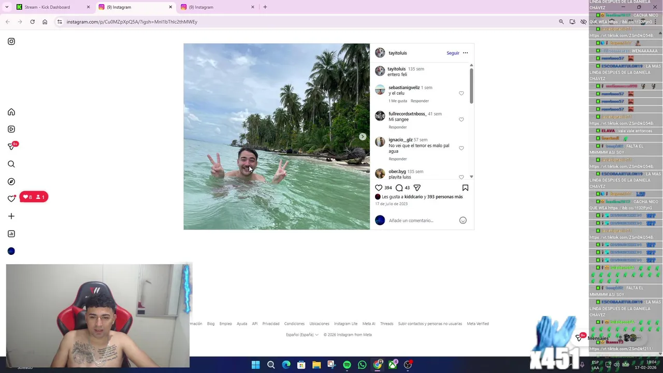Open File Explorer from taskbar

(316, 365)
